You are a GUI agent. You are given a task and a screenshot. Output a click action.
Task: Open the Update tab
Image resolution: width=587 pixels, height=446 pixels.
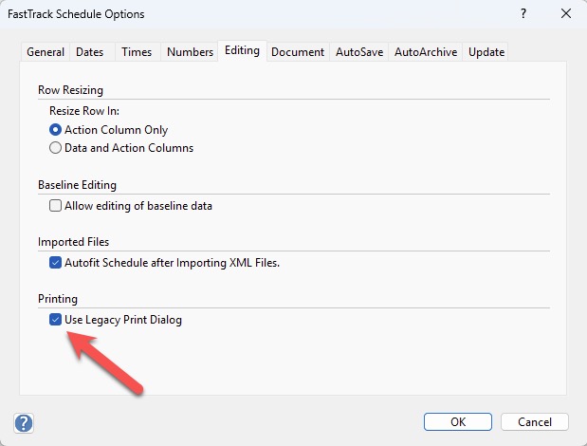coord(486,52)
